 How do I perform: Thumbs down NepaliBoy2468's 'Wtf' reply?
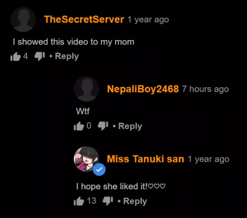pos(103,126)
